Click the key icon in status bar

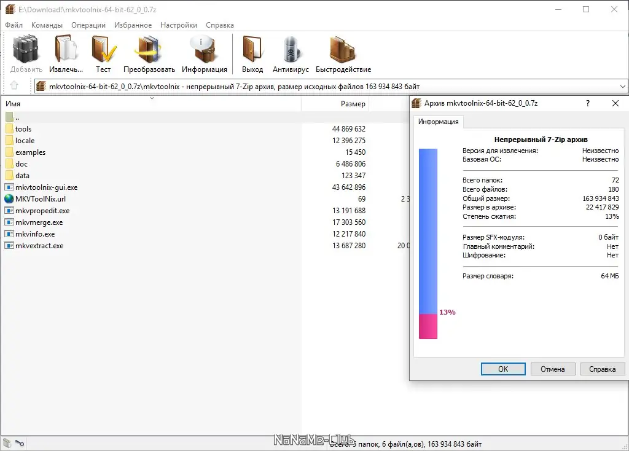pyautogui.click(x=20, y=443)
